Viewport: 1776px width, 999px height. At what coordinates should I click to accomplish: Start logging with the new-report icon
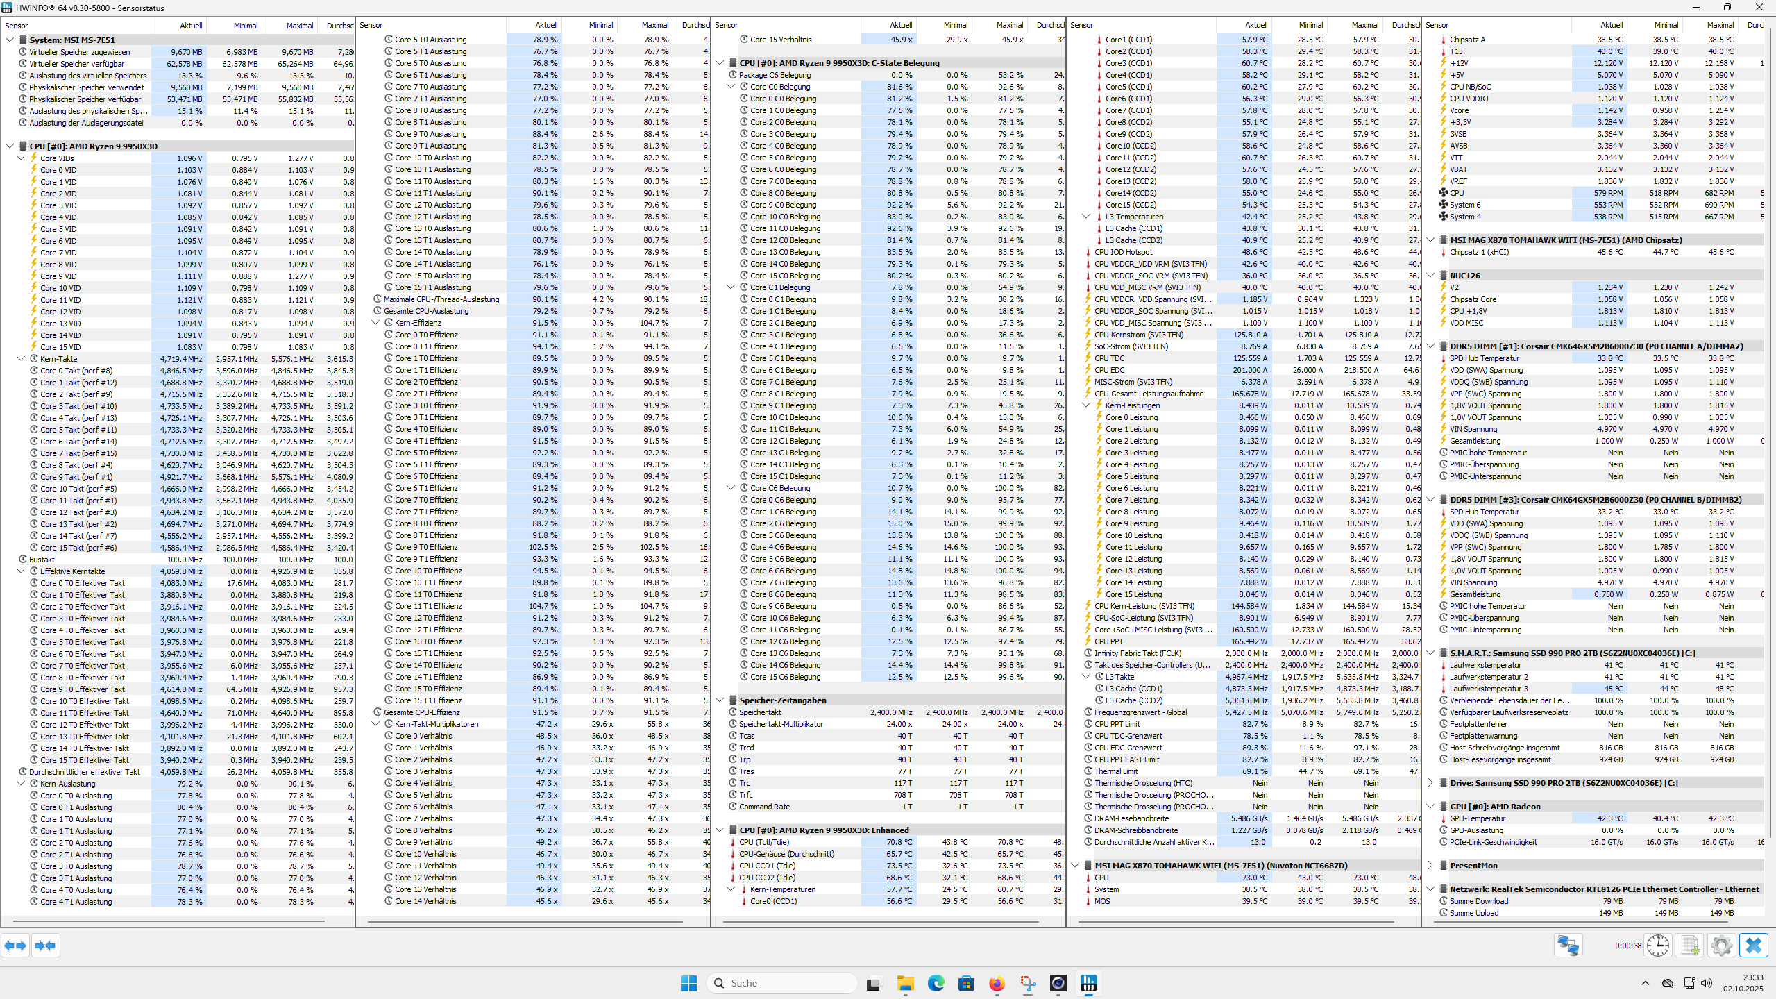pos(1689,946)
